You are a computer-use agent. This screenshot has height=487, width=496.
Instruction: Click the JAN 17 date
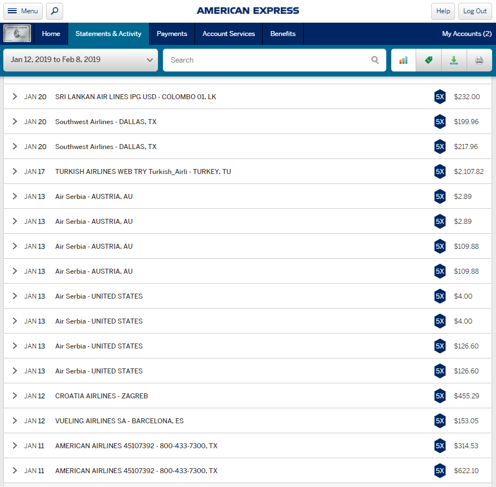click(x=34, y=171)
